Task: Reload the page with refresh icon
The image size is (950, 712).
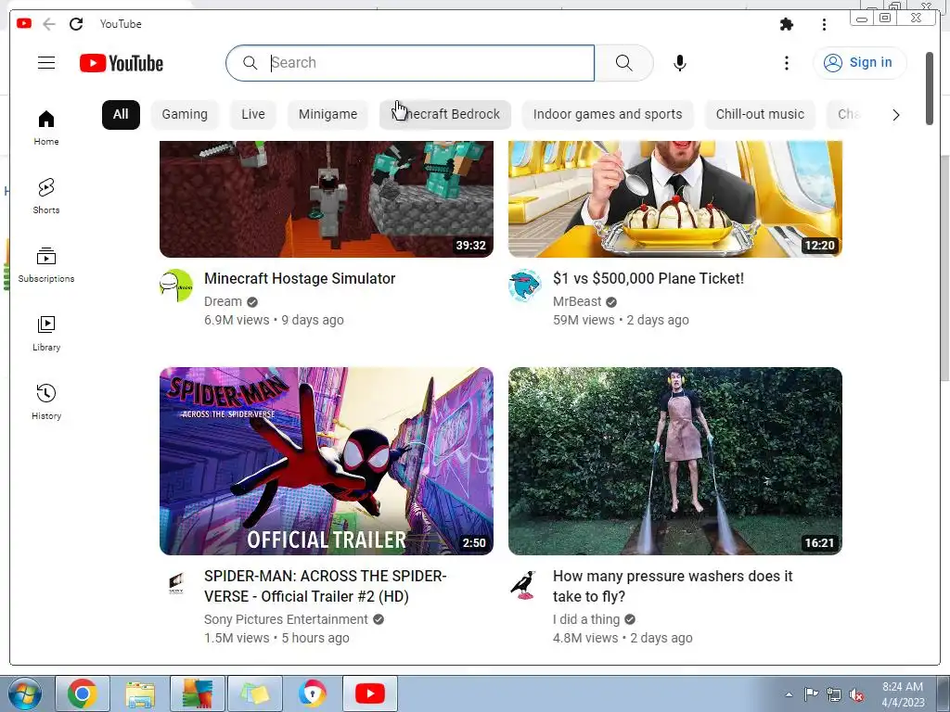Action: (x=76, y=24)
